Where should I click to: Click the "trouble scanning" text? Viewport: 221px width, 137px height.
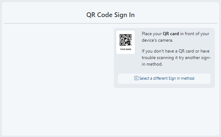click(158, 58)
